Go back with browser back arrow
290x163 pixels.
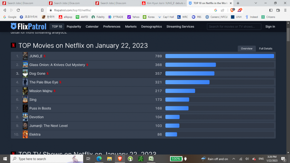pos(5,10)
